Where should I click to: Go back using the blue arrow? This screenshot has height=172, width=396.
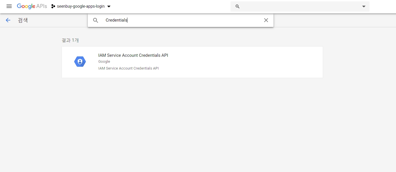point(8,20)
